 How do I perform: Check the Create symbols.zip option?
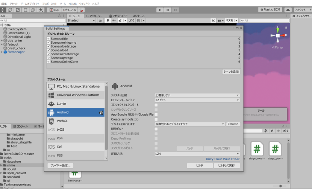(156, 119)
